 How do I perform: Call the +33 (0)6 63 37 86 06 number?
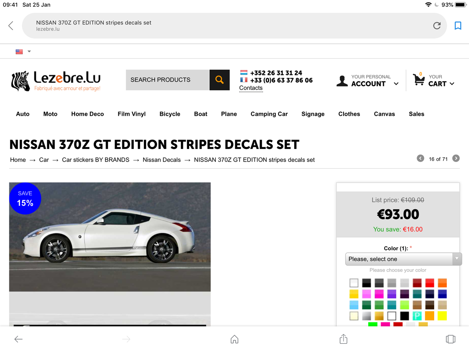[282, 80]
